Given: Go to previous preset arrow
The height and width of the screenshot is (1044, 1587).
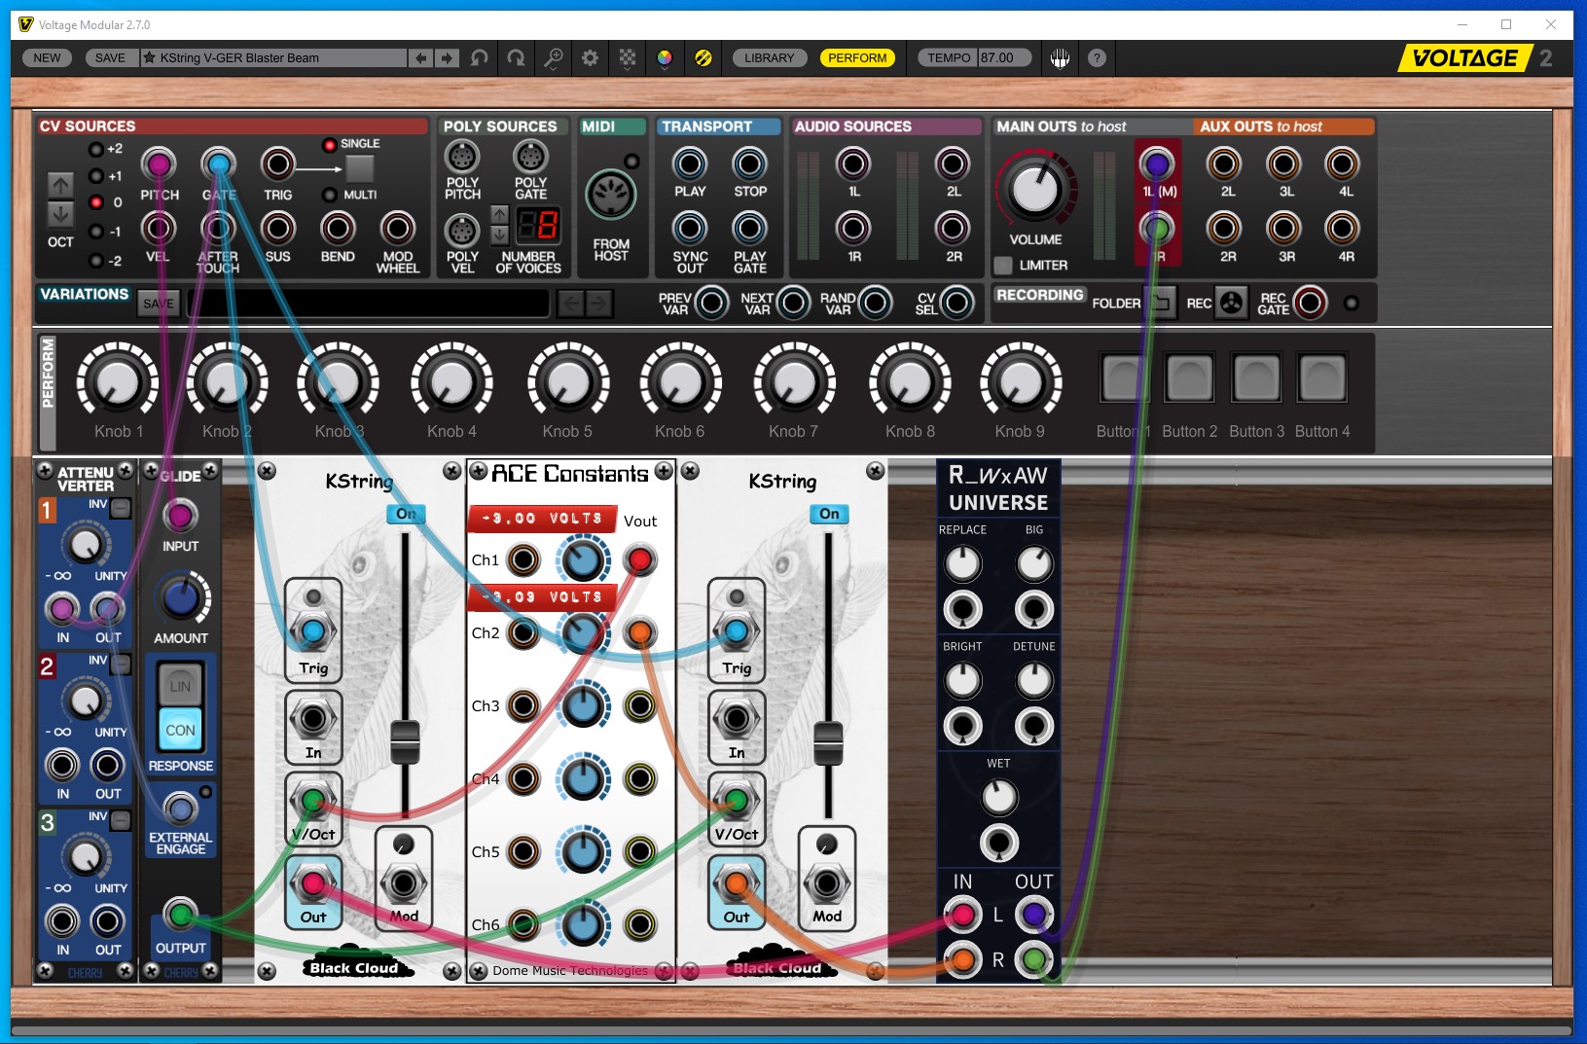Looking at the screenshot, I should pyautogui.click(x=420, y=58).
